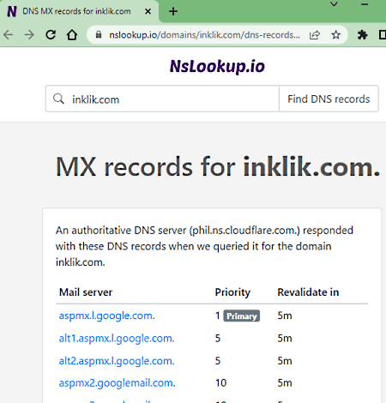
Task: Click the padlock site info icon
Action: (99, 35)
